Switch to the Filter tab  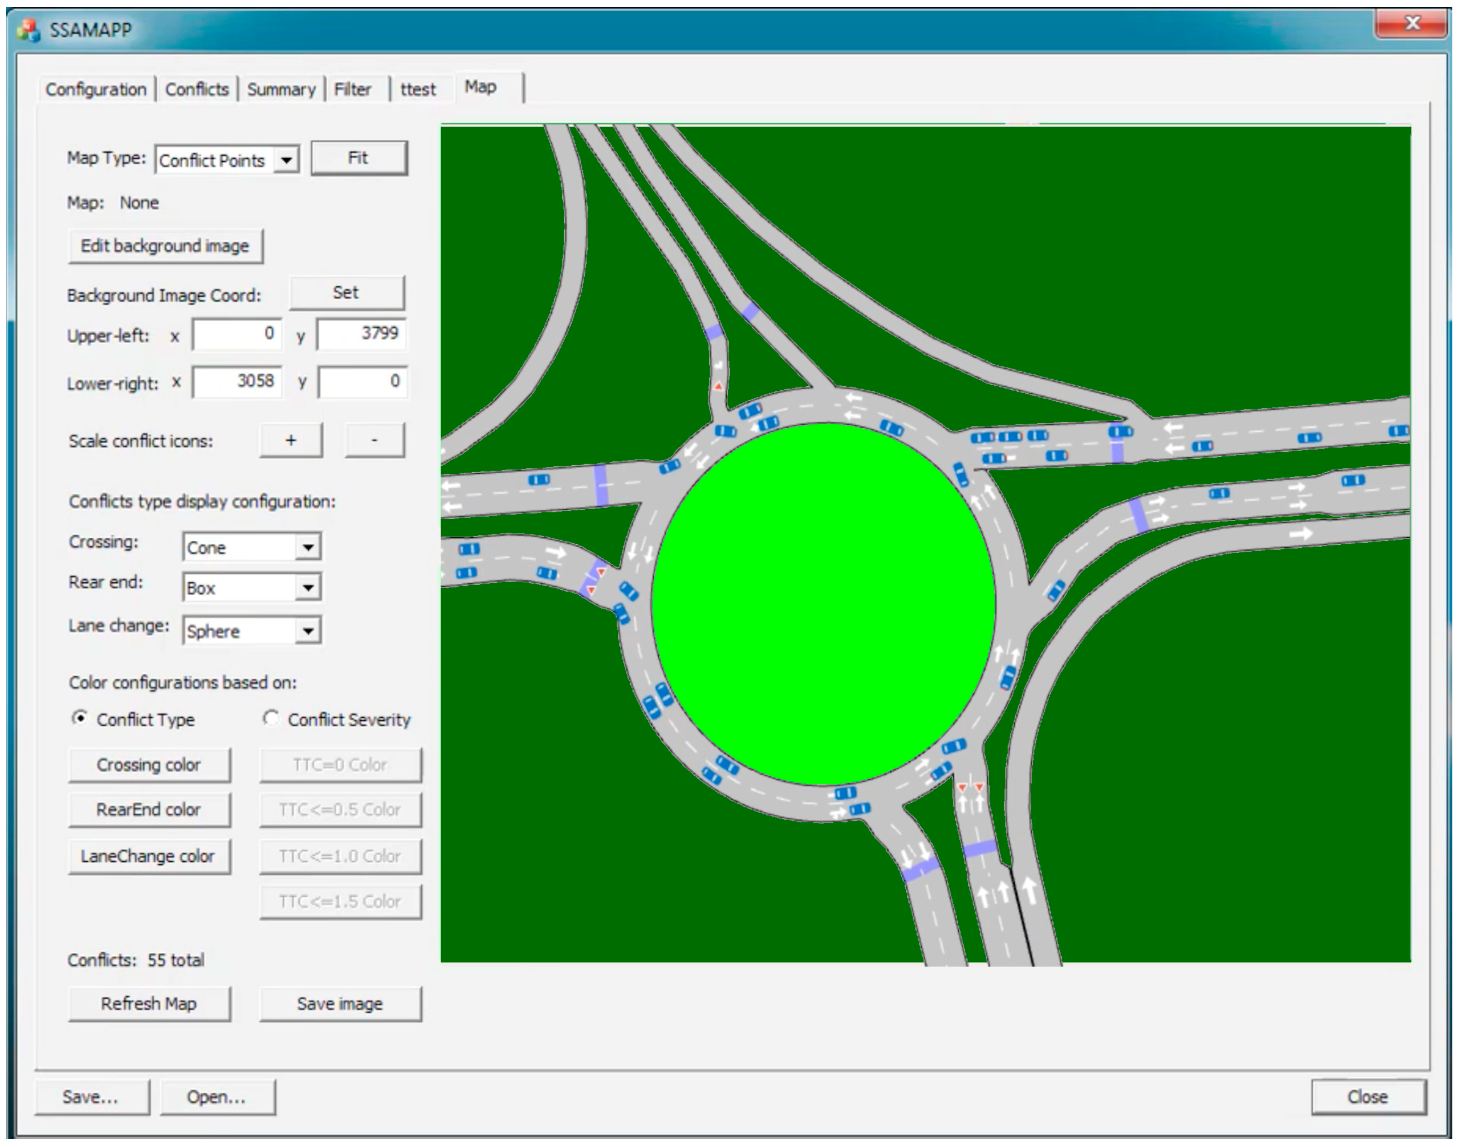[x=352, y=89]
